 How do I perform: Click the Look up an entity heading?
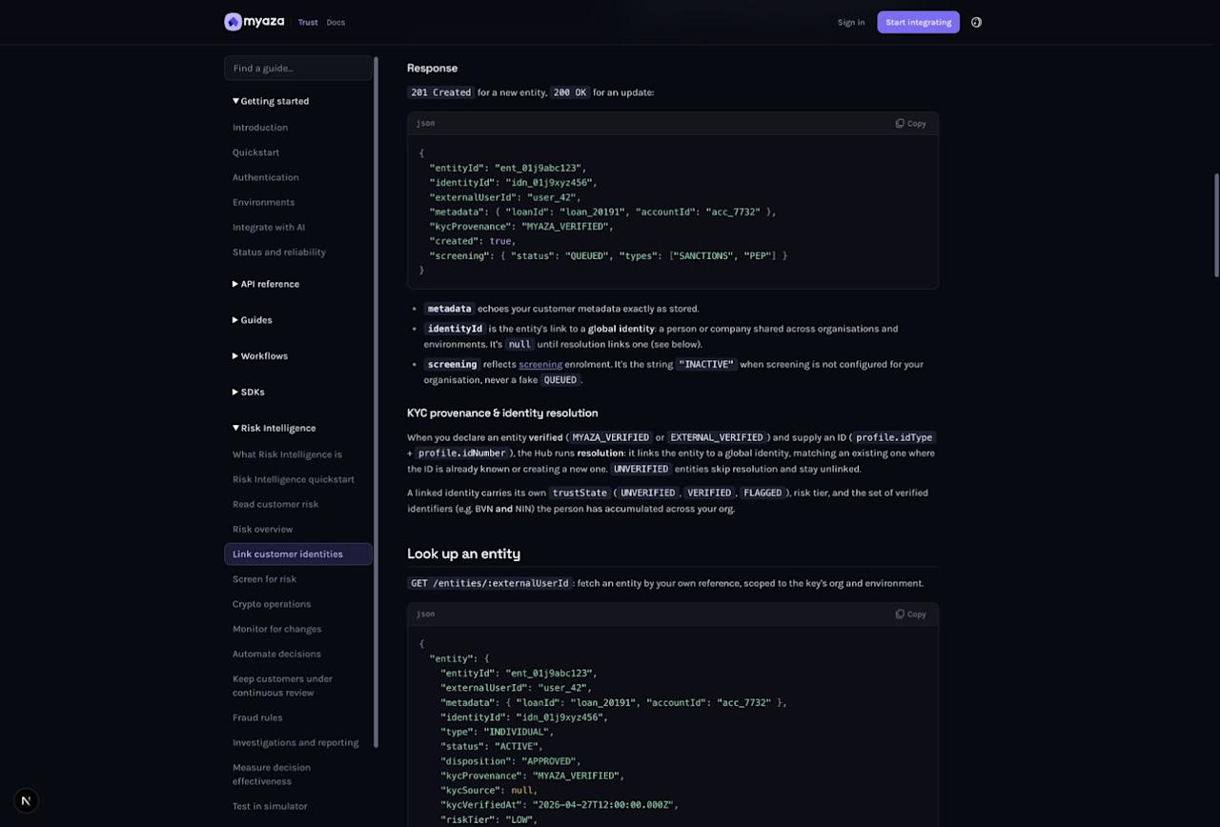pos(463,554)
